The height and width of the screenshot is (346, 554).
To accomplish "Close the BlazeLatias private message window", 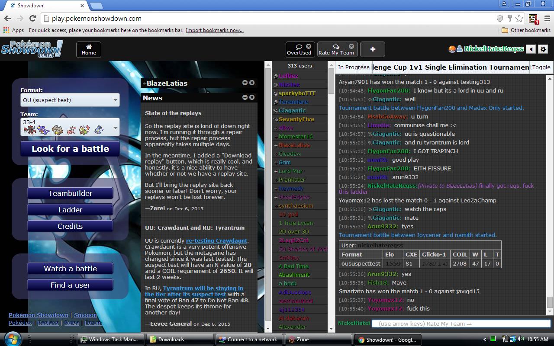I will point(252,83).
